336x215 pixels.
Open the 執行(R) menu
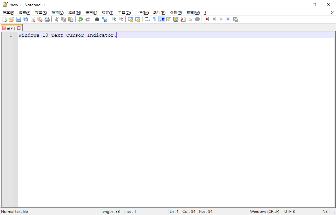pyautogui.click(x=159, y=13)
